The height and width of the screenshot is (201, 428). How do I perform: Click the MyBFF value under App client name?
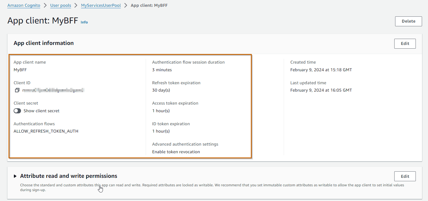20,70
